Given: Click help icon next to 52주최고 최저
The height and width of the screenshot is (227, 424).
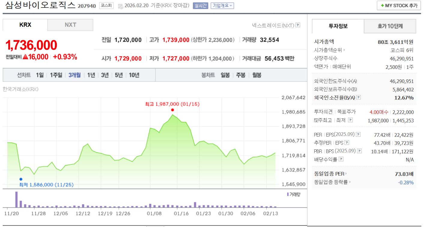Looking at the screenshot, I should click(x=350, y=120).
